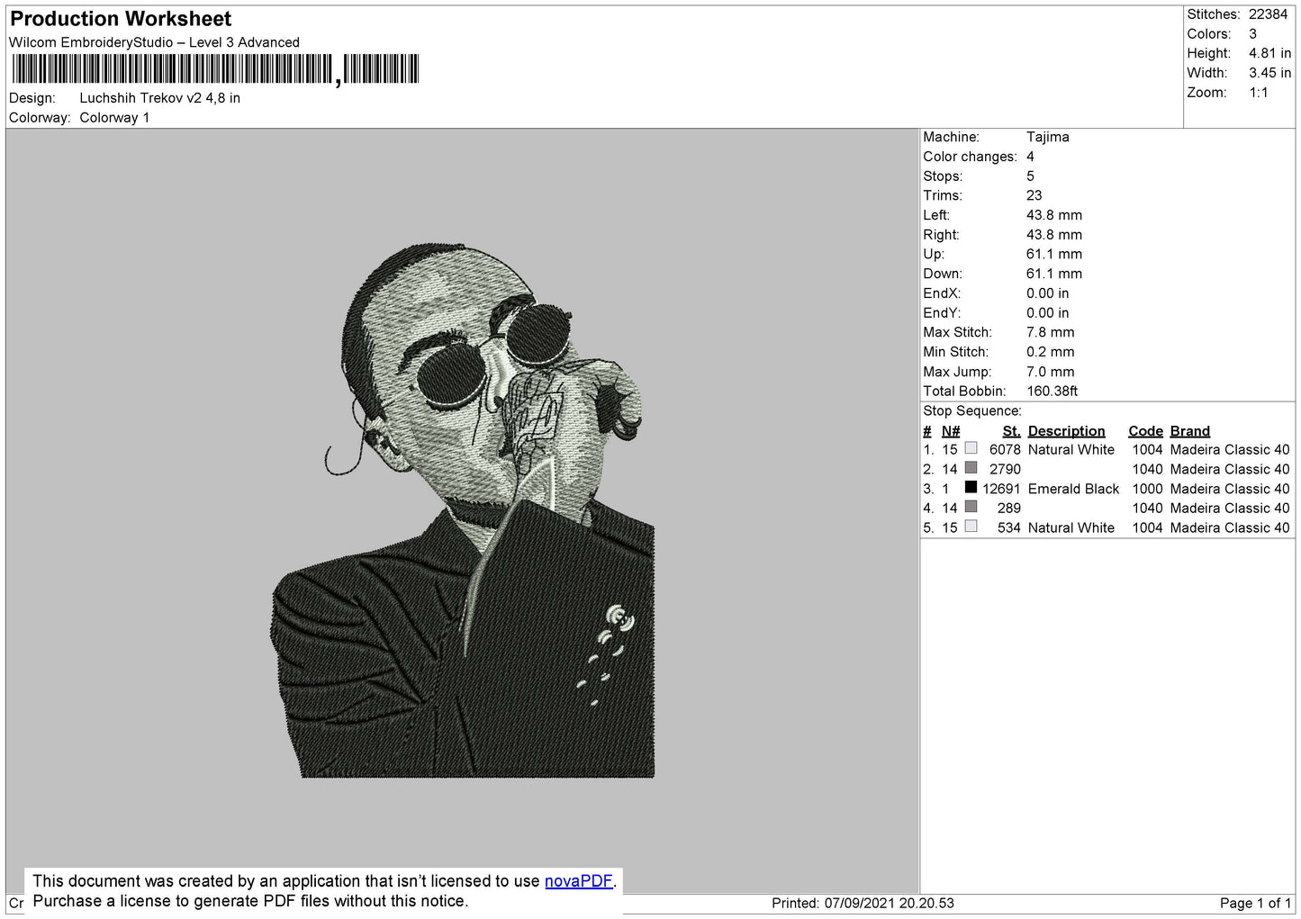Image resolution: width=1301 pixels, height=919 pixels.
Task: Click the 'Wilcom EmbroideryStudio – Level 3 Advanced' text
Action: coord(154,42)
